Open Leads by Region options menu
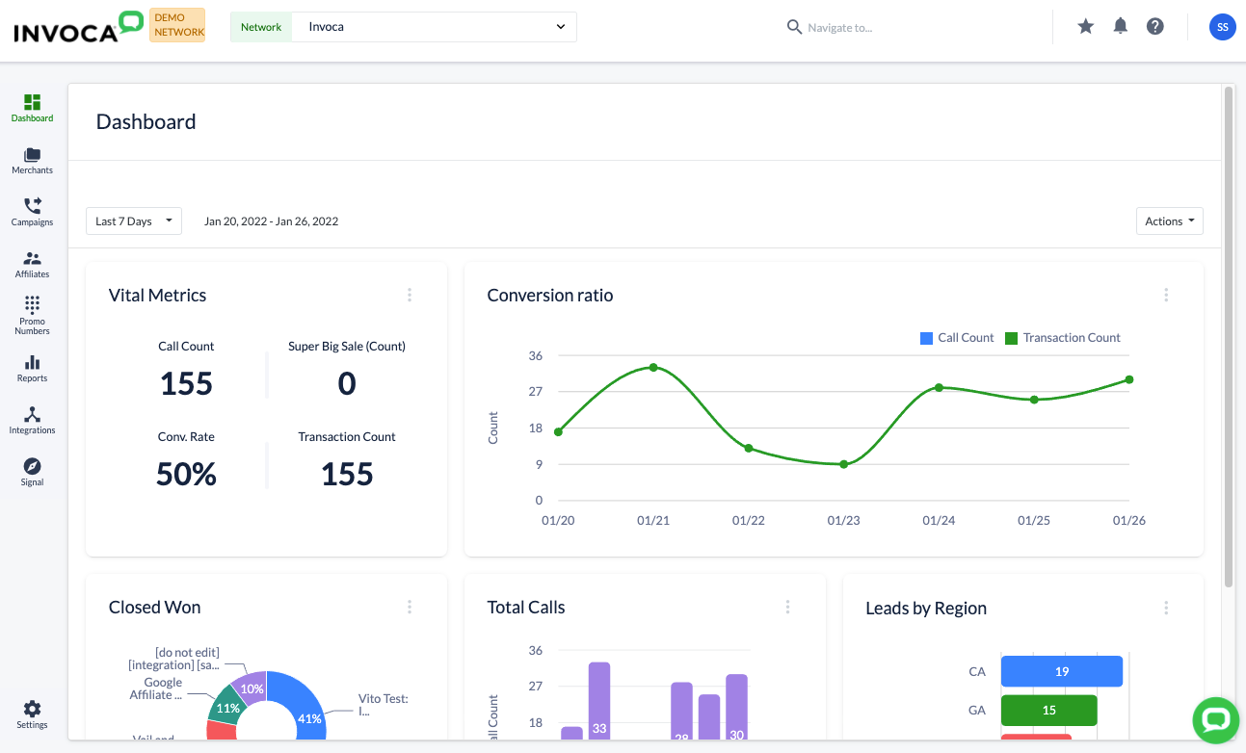 click(1166, 608)
